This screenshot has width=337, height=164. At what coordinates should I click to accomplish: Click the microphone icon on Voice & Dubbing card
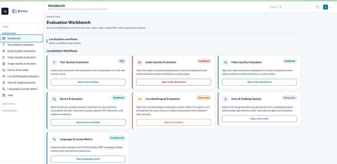point(226,99)
